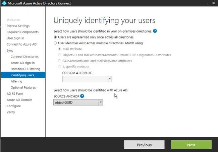Close the Azure AD Connect window
This screenshot has height=152, width=218.
214,3
